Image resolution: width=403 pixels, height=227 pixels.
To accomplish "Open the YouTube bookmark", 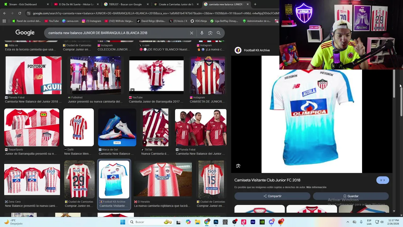I will [52, 21].
